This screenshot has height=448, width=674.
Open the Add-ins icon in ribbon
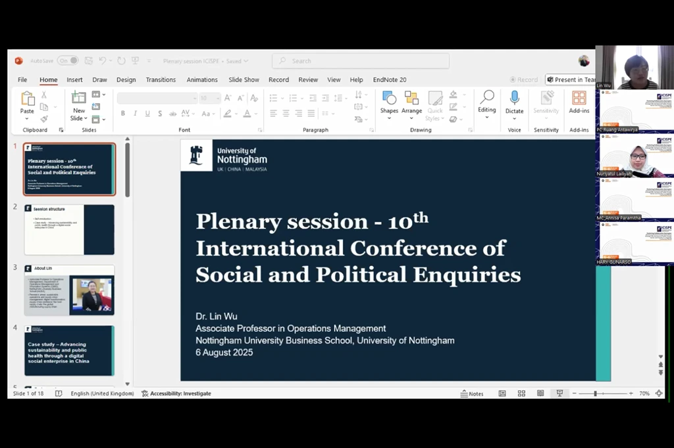coord(579,99)
